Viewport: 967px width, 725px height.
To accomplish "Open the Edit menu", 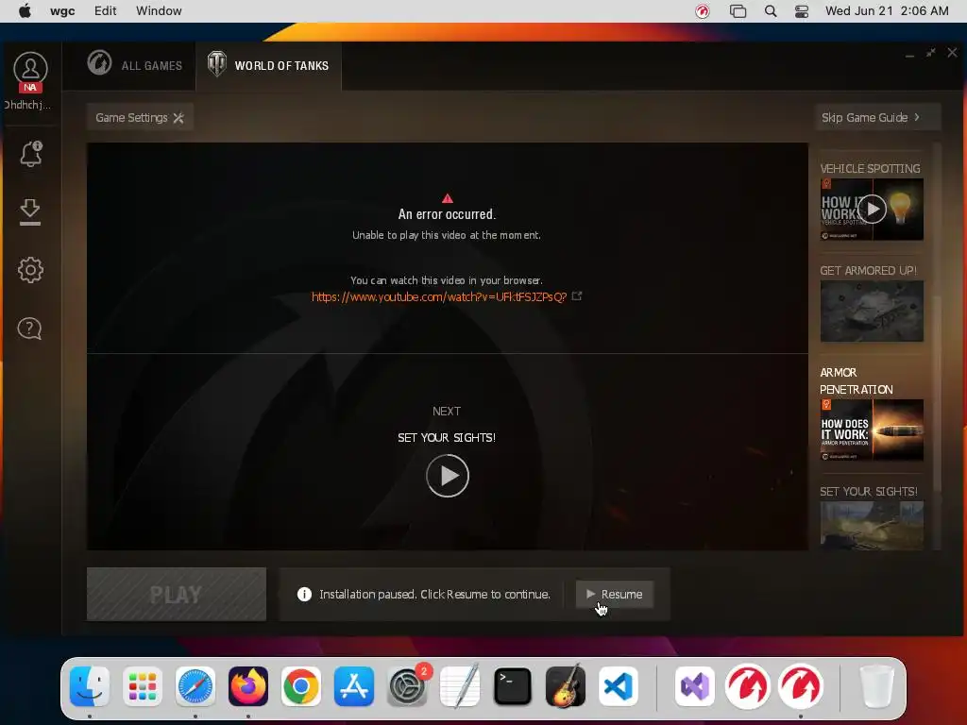I will coord(106,11).
